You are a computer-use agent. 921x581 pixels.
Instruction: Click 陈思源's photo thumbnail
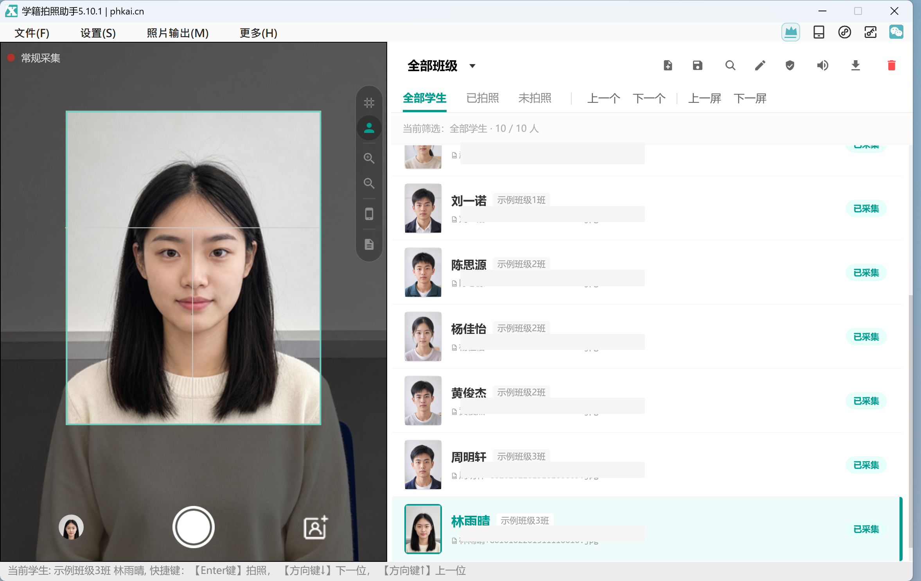click(423, 273)
